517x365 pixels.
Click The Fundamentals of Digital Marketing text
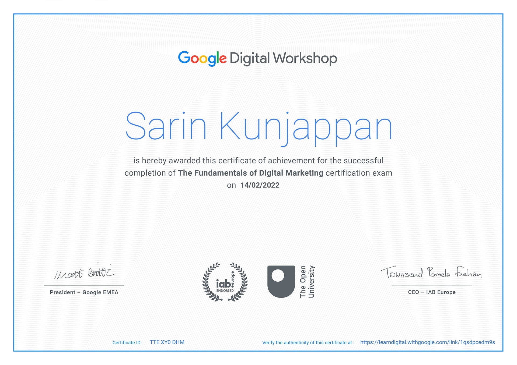(x=250, y=173)
